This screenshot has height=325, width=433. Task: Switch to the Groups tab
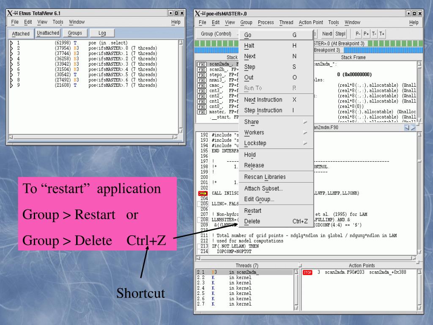coord(75,33)
